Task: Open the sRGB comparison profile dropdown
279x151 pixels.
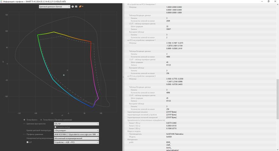Action: coord(76,134)
